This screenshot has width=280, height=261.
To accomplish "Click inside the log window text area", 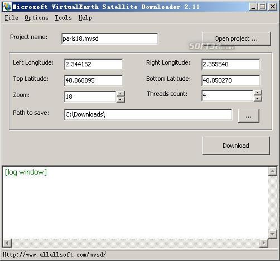I will click(136, 202).
